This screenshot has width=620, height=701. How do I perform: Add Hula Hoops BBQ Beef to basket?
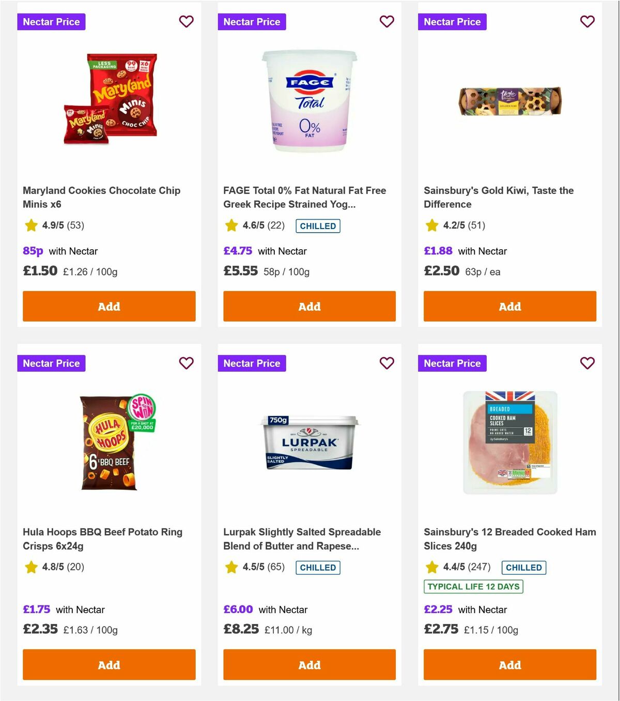click(109, 665)
